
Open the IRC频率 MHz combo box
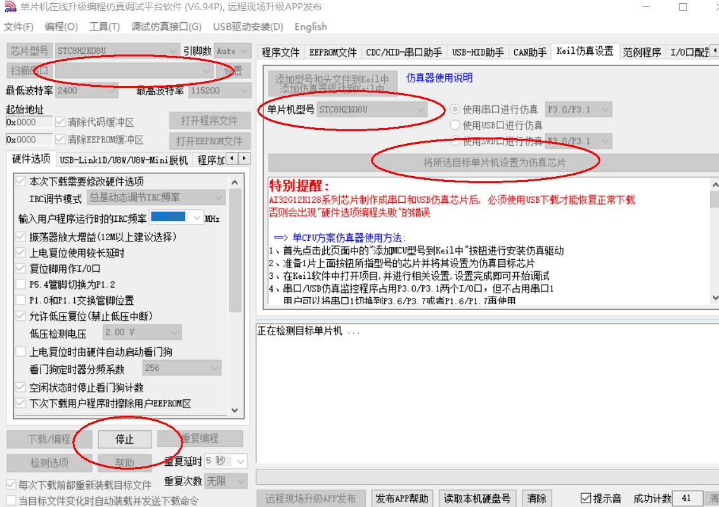[176, 217]
